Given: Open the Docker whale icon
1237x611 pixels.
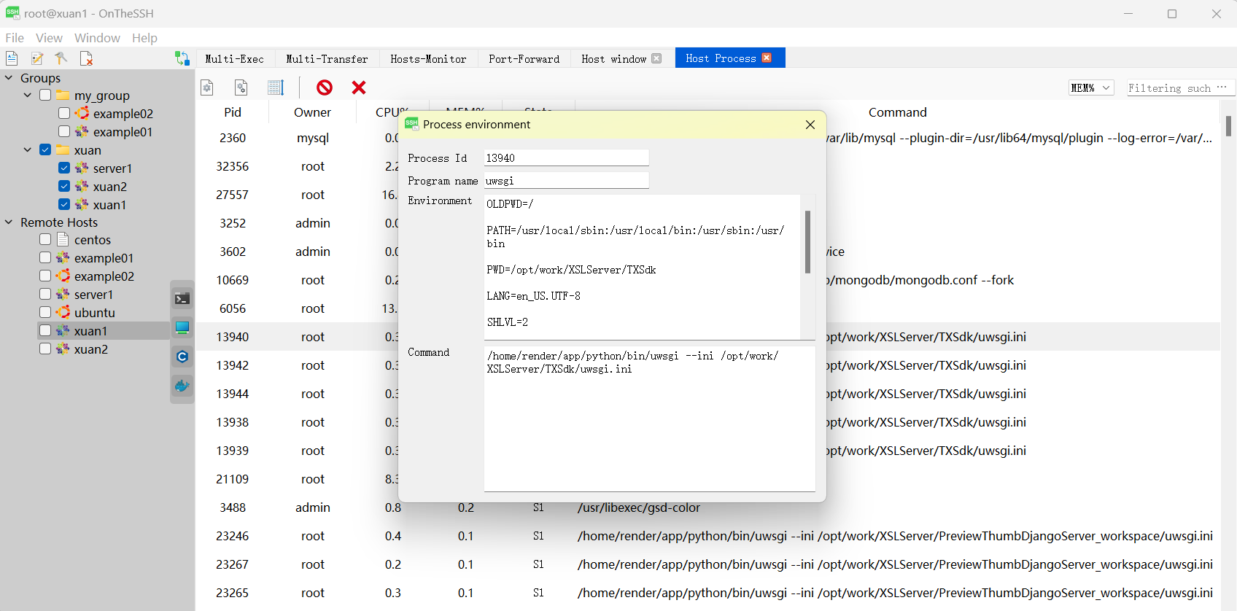Looking at the screenshot, I should [x=182, y=386].
